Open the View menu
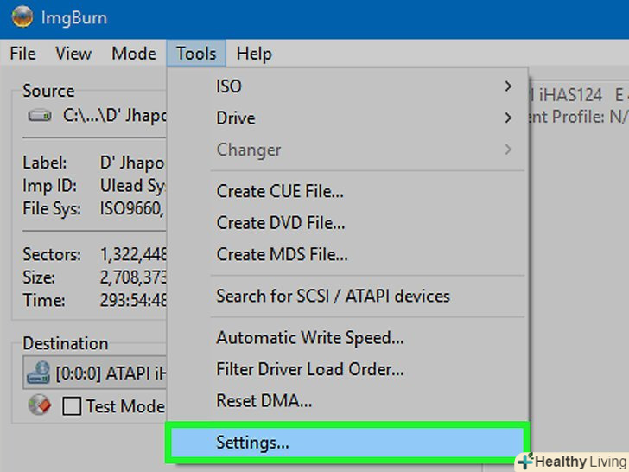This screenshot has width=629, height=472. pos(73,54)
